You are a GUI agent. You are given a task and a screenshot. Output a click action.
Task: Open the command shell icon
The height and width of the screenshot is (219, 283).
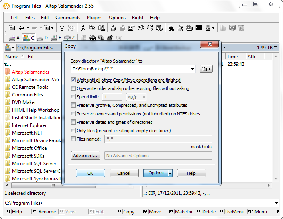click(x=199, y=28)
